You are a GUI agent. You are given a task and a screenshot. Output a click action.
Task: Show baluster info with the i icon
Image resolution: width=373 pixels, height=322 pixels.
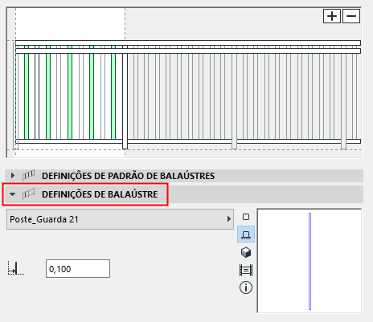pyautogui.click(x=246, y=287)
